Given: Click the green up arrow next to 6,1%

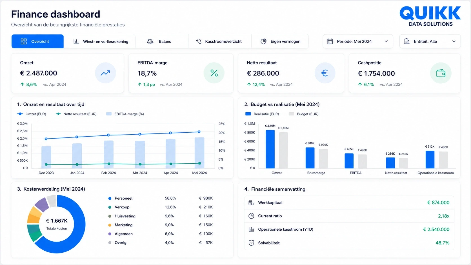Looking at the screenshot, I should (x=360, y=84).
